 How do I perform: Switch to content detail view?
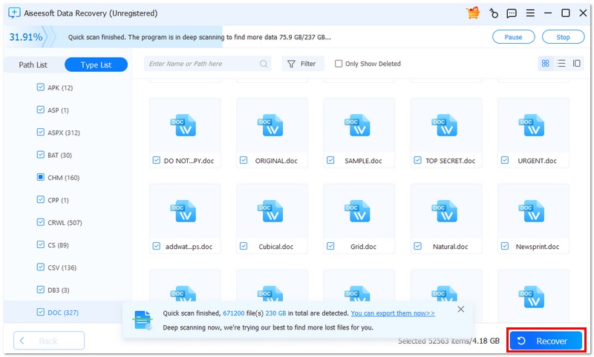[577, 64]
